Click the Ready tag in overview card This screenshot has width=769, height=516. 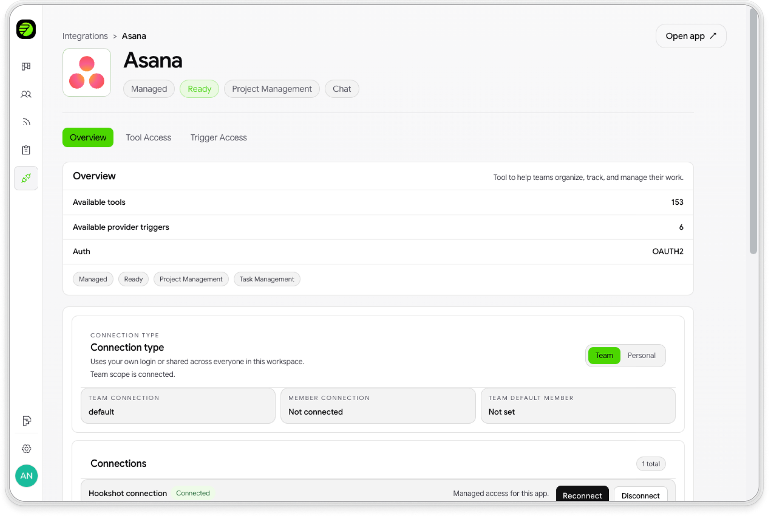click(133, 279)
